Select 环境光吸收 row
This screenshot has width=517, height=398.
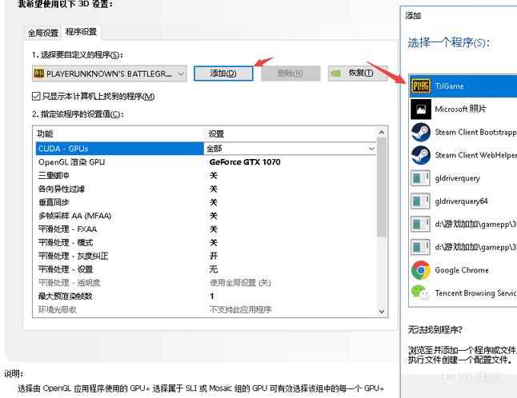click(206, 309)
